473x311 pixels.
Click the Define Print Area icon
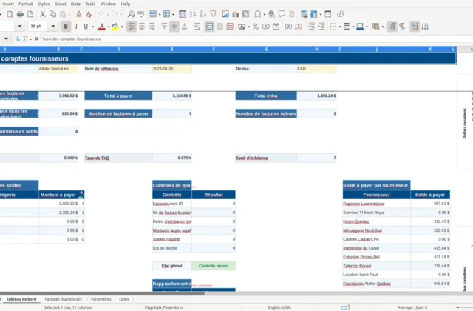tap(304, 14)
